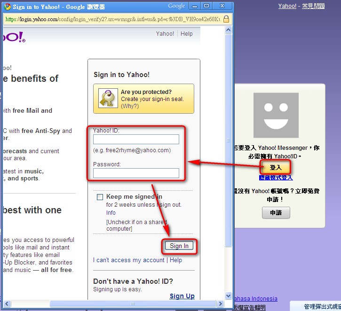Click the vertical scrollbar thumb
The image size is (341, 311).
tap(228, 140)
